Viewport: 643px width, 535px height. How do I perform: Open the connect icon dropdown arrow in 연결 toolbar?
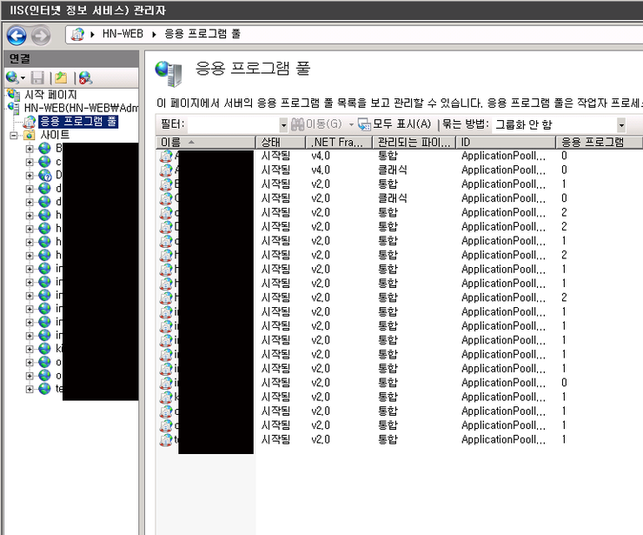click(23, 78)
